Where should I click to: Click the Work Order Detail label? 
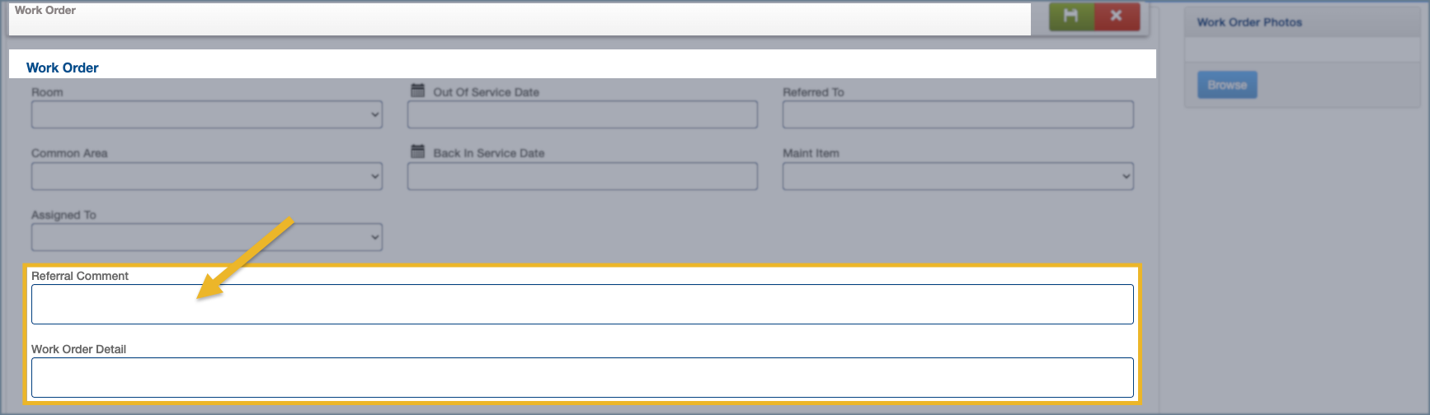pyautogui.click(x=79, y=349)
